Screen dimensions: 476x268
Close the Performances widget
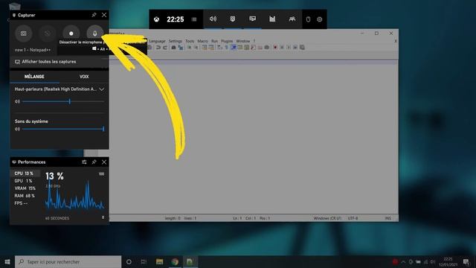104,162
